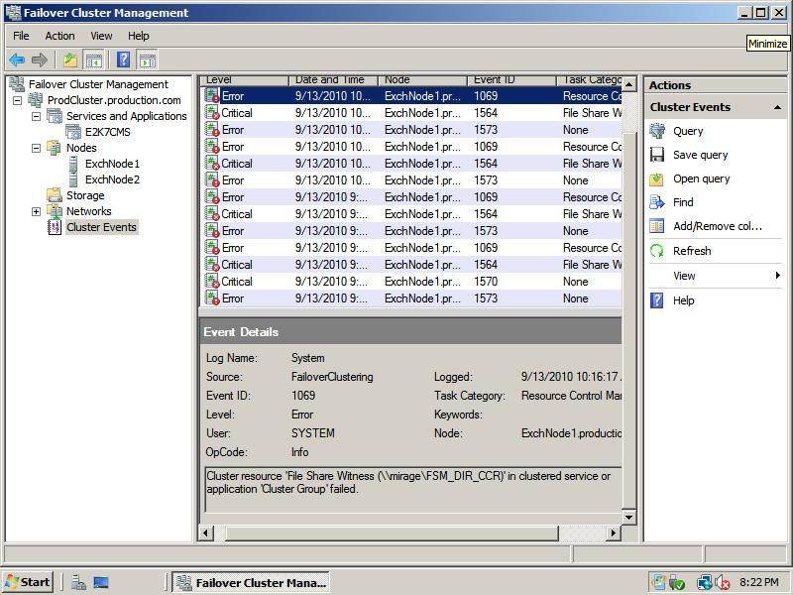Collapse the Cluster Events actions section
This screenshot has width=793, height=595.
(x=777, y=107)
